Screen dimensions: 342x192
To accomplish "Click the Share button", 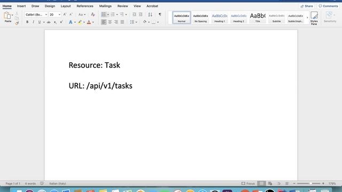I will tap(307, 6).
